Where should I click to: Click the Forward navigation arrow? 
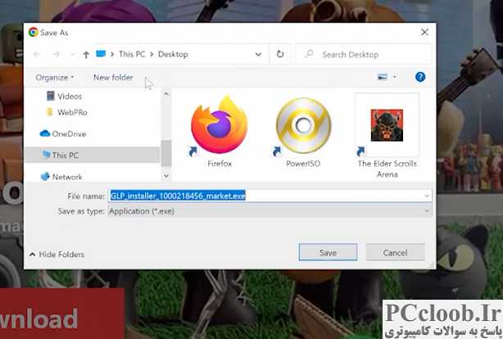click(57, 55)
